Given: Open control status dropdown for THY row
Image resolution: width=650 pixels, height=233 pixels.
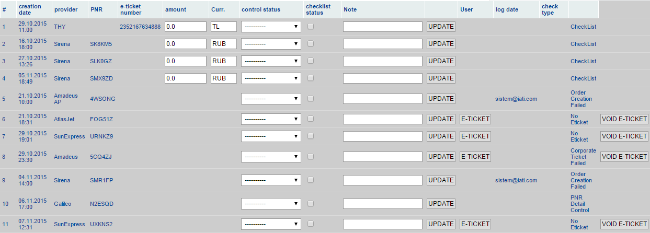Looking at the screenshot, I should 271,27.
